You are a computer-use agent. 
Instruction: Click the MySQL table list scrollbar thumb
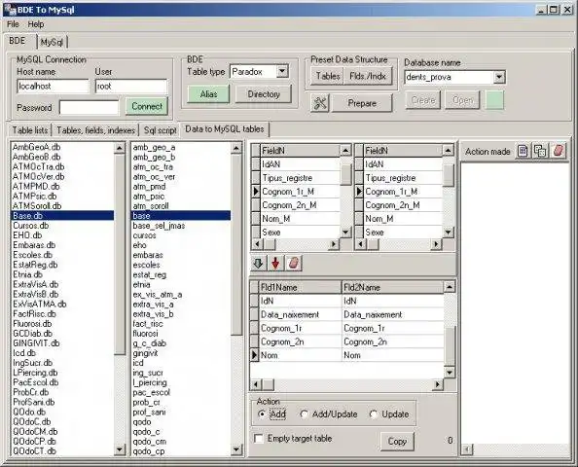pyautogui.click(x=236, y=244)
